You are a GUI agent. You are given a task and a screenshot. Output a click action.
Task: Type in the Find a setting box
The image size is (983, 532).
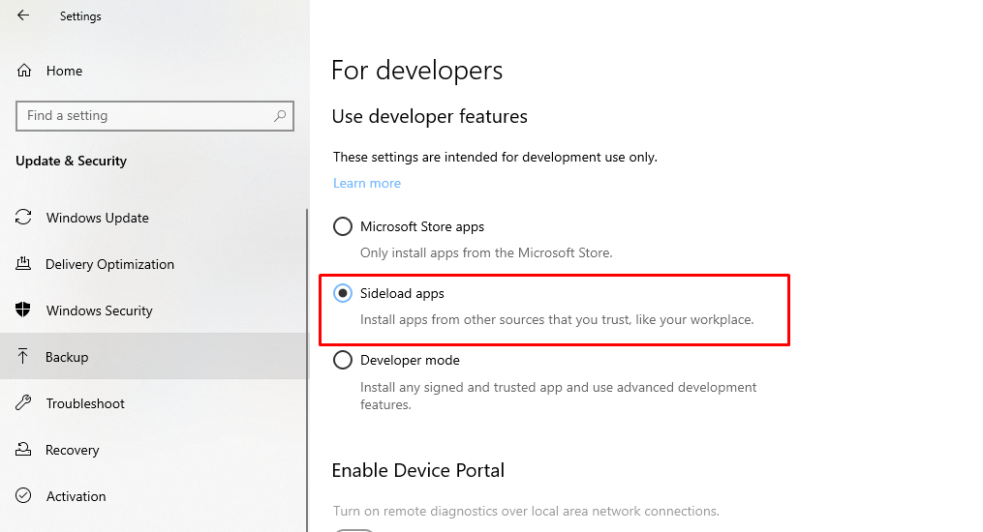pyautogui.click(x=145, y=116)
